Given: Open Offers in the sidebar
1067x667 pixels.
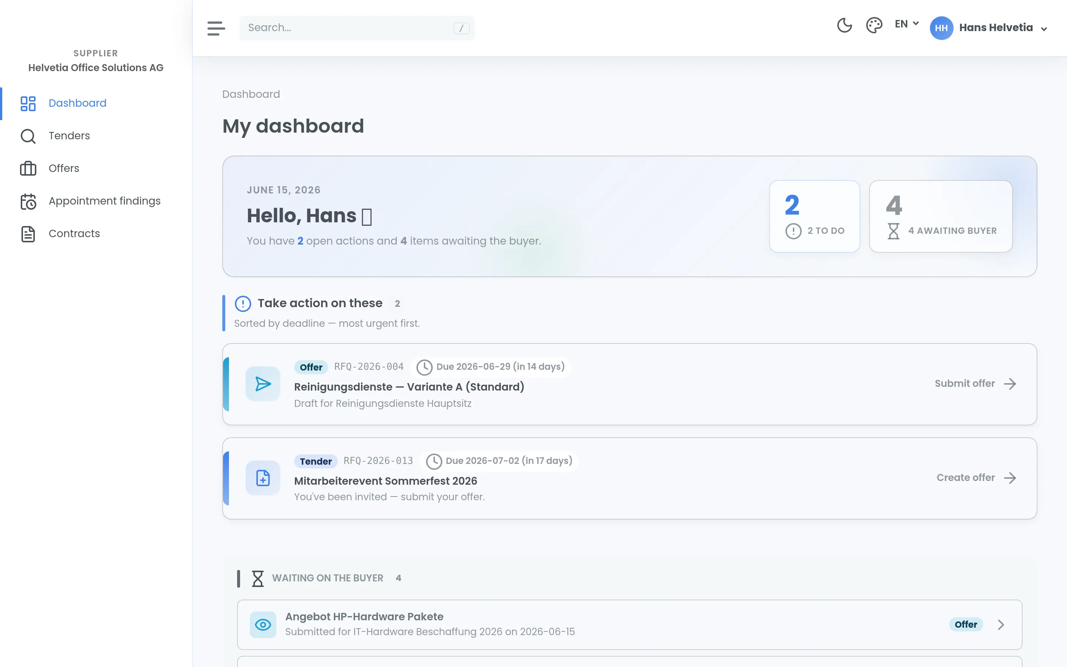Looking at the screenshot, I should point(96,169).
